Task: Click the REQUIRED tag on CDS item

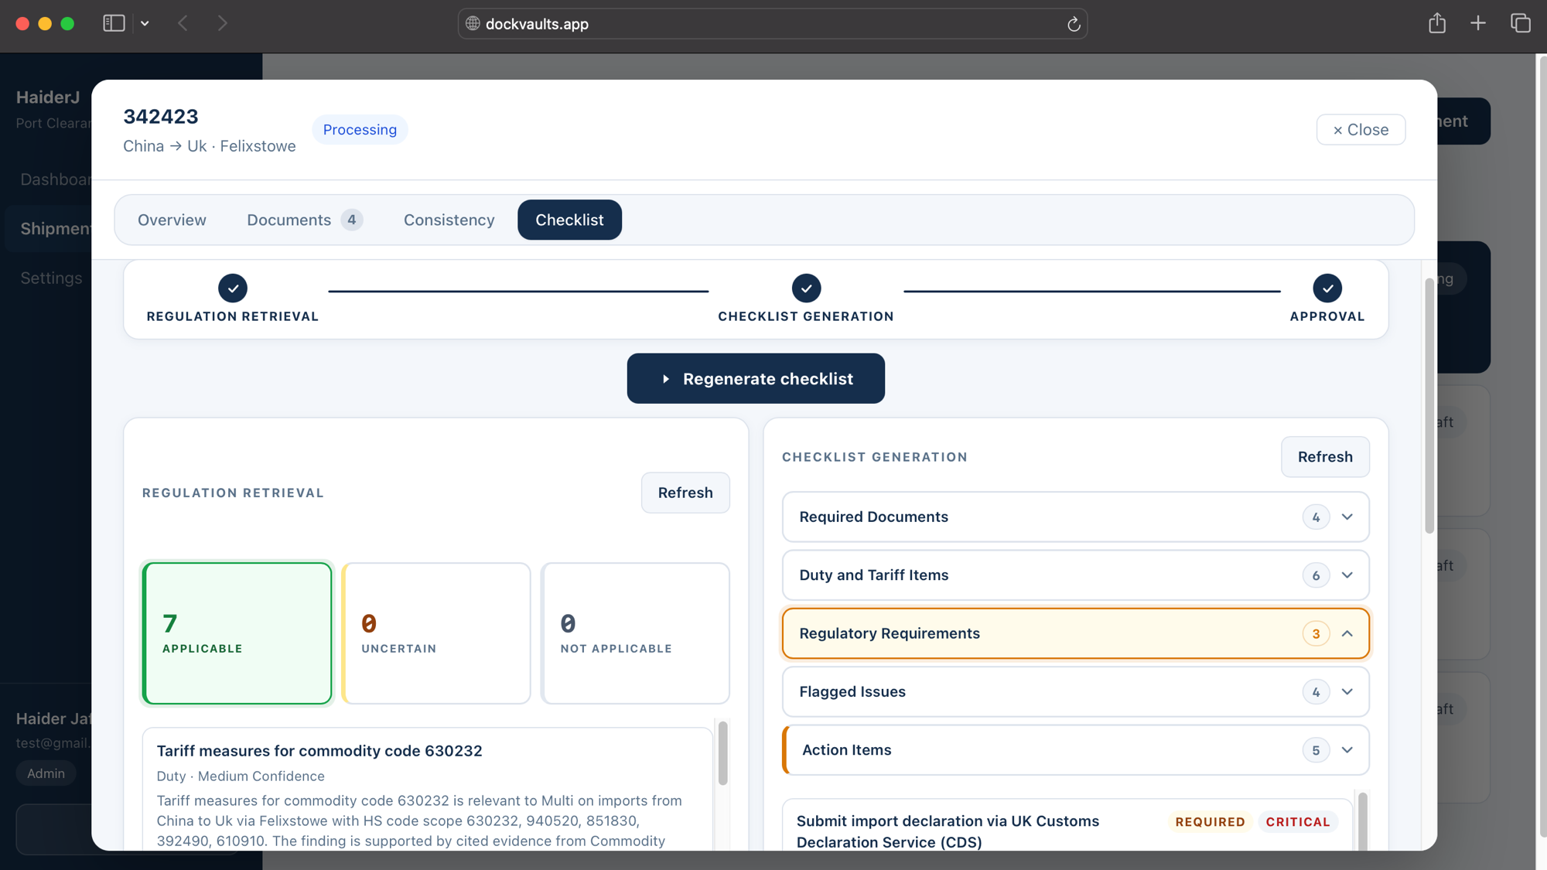Action: [1210, 821]
